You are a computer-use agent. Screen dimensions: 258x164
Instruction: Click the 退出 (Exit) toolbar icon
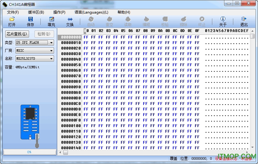click(244, 19)
